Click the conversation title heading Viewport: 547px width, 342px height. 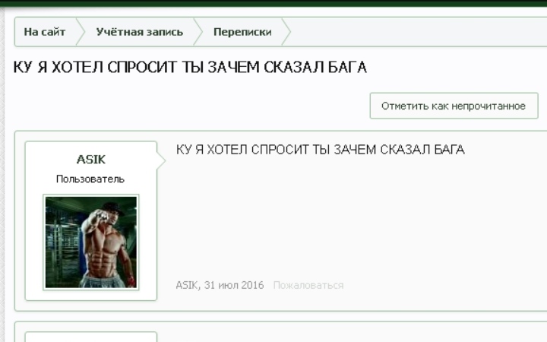[x=190, y=68]
